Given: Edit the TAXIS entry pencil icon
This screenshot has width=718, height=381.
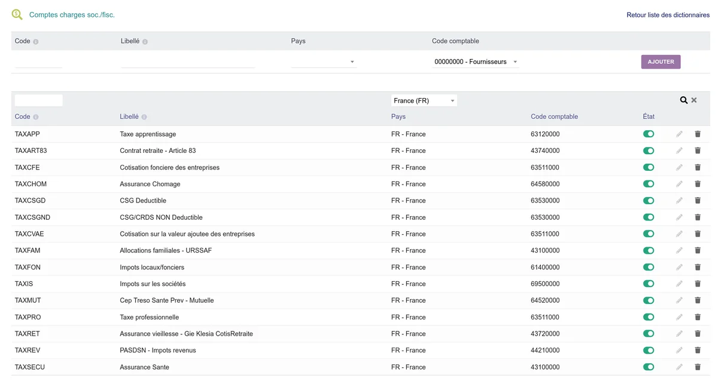Looking at the screenshot, I should pos(679,284).
